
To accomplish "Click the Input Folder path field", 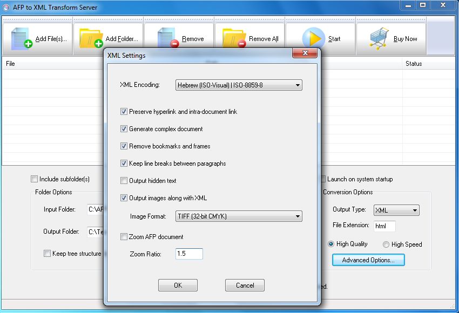I will [x=96, y=209].
